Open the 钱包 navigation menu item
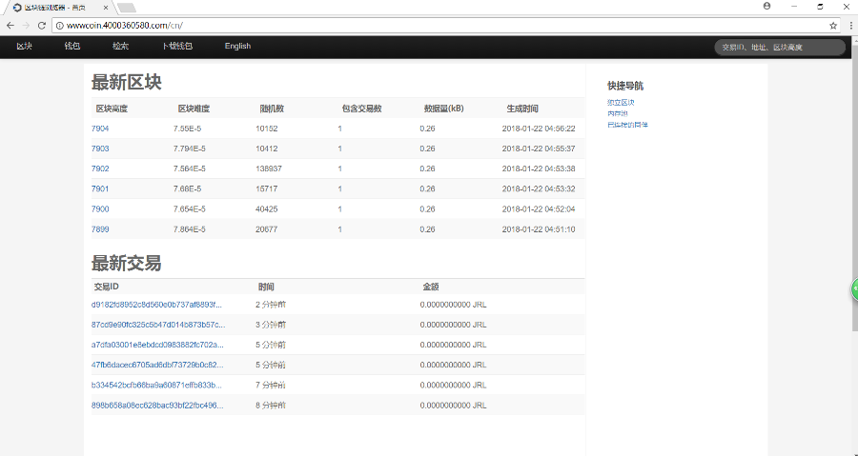The height and width of the screenshot is (456, 858). [72, 47]
